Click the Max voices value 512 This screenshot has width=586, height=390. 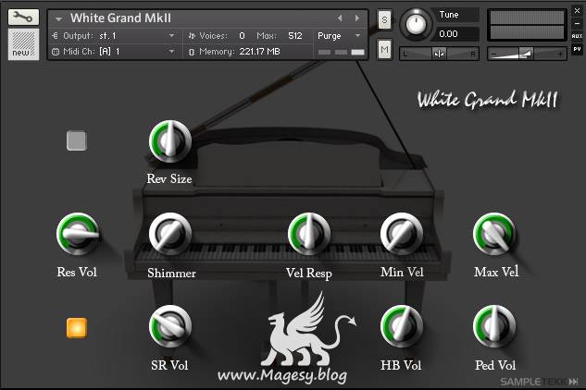click(295, 36)
